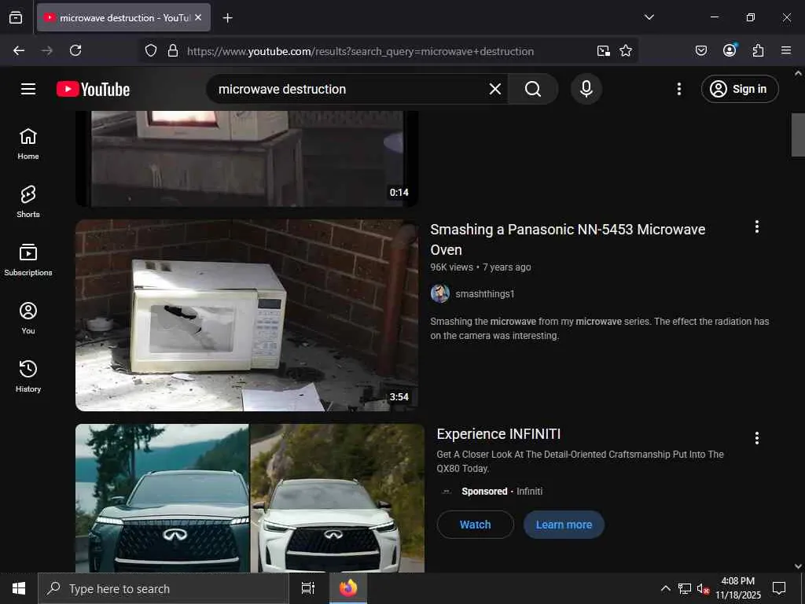Viewport: 805px width, 604px height.
Task: Go back in Firefox browser
Action: [19, 50]
